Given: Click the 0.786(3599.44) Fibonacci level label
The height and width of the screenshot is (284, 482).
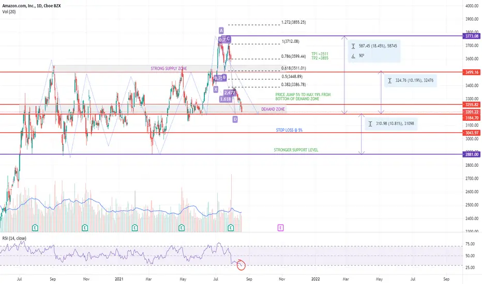Looking at the screenshot, I should pos(294,56).
